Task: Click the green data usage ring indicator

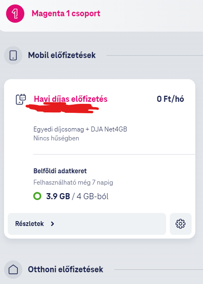Action: [37, 196]
